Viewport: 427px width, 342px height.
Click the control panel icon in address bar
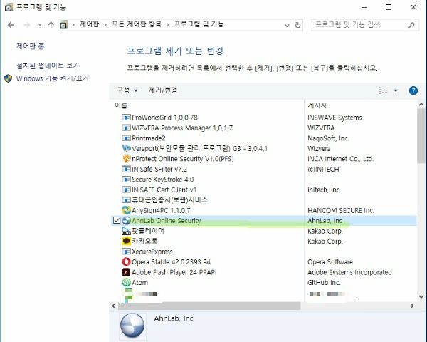[63, 25]
